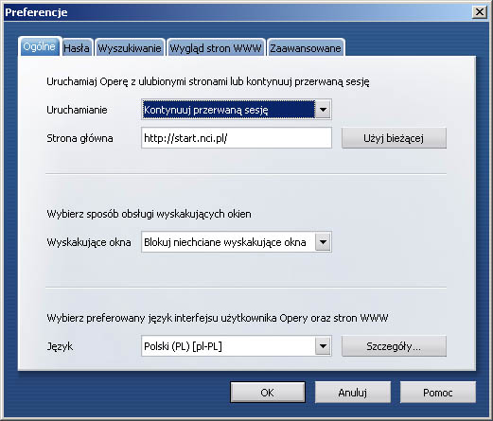Expand the Uruchamianie dropdown arrow
This screenshot has height=421, width=493.
(x=323, y=110)
